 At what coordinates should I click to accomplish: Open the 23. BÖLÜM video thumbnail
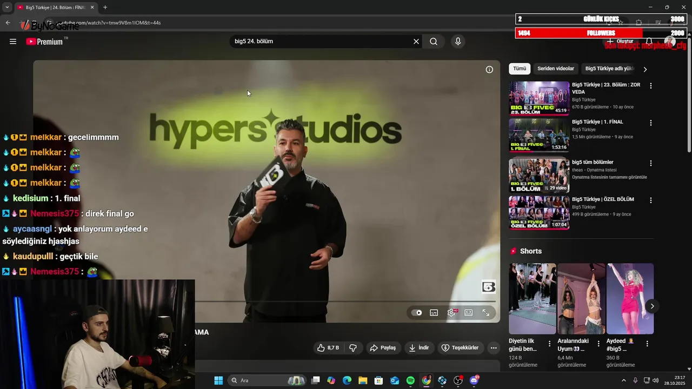click(539, 98)
